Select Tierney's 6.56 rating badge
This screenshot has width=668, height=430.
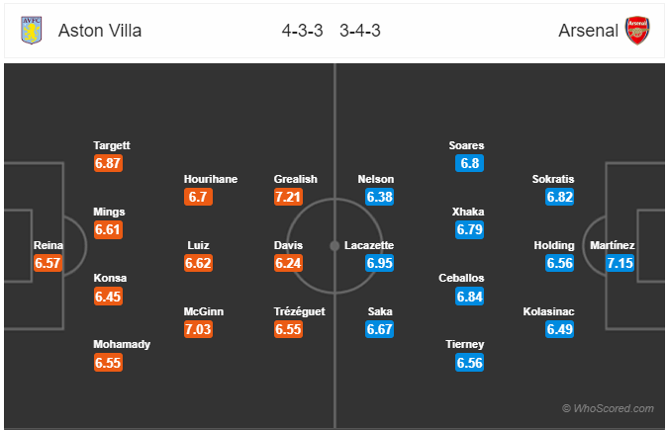(469, 363)
